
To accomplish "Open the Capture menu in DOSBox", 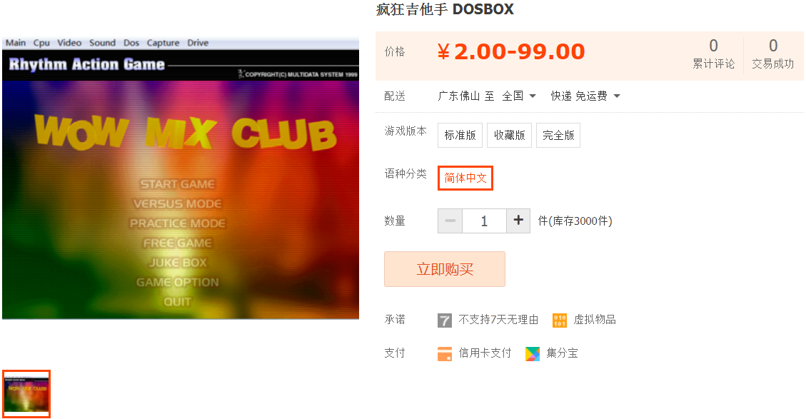I will click(x=163, y=43).
